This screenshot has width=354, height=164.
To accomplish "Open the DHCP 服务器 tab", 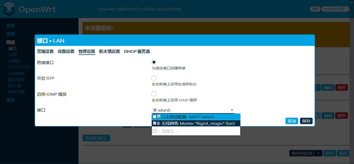I will coord(137,52).
